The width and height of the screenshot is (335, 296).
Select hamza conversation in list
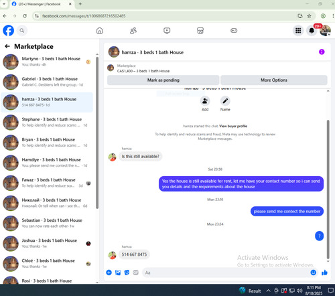[x=47, y=102]
